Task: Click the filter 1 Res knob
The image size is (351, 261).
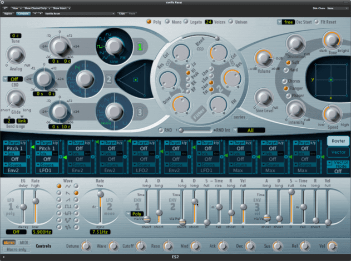Action: pos(168,80)
